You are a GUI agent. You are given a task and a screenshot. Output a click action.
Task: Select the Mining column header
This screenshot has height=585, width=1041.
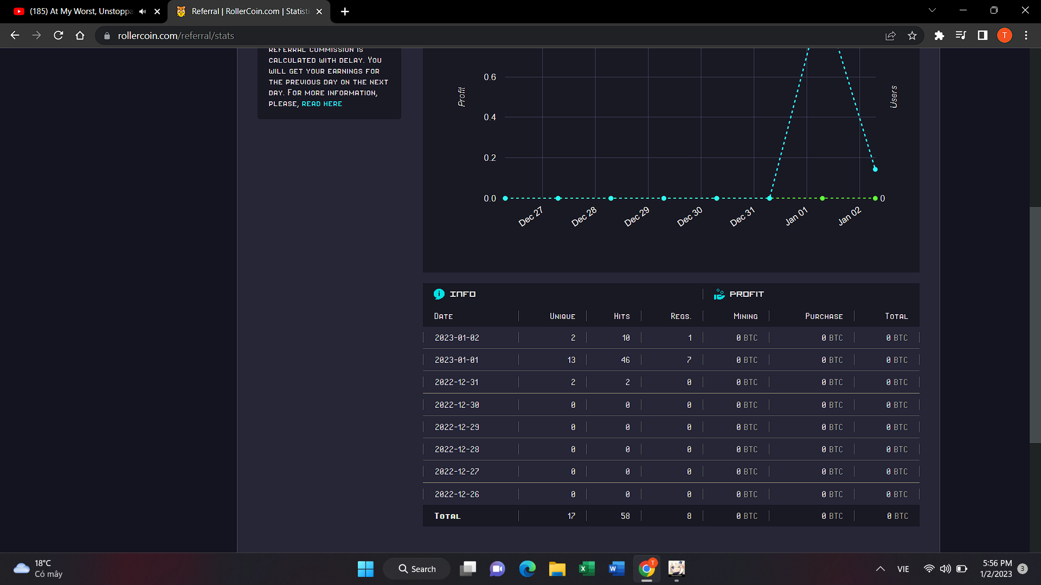point(746,316)
